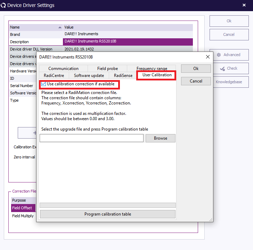253x250 pixels.
Task: Open the Knowledgebase
Action: [229, 82]
